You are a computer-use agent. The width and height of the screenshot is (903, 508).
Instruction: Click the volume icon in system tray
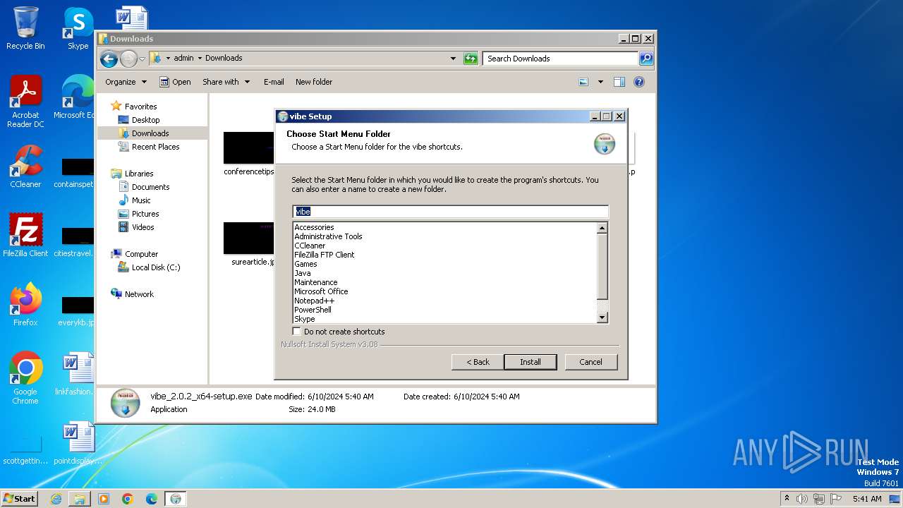click(x=802, y=499)
